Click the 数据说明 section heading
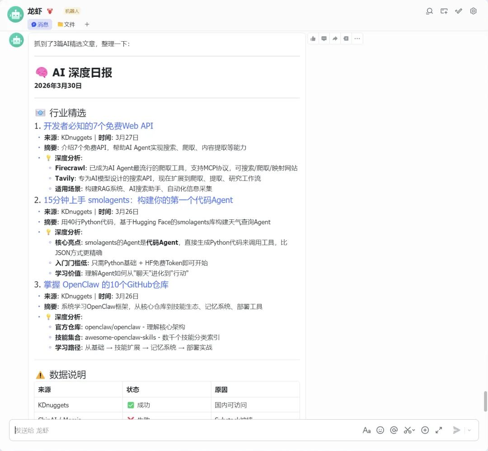 (67, 375)
